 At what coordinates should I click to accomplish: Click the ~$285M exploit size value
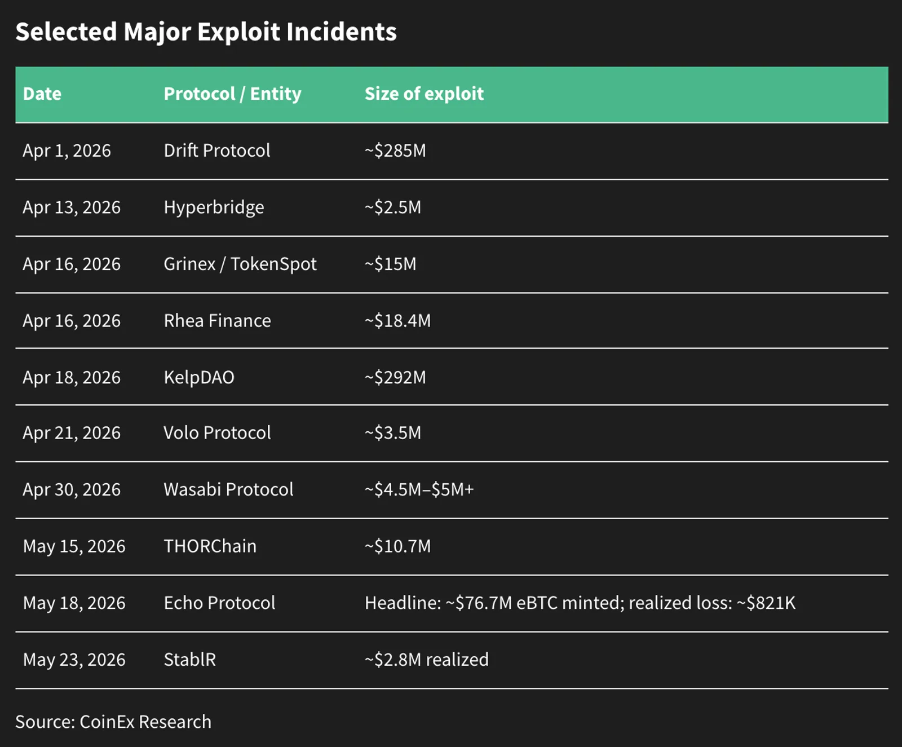tap(395, 151)
